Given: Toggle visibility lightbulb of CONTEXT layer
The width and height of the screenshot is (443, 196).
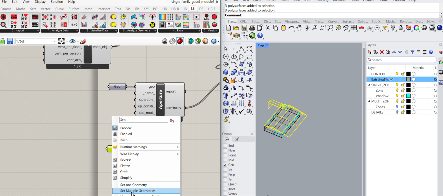Looking at the screenshot, I should point(397,74).
